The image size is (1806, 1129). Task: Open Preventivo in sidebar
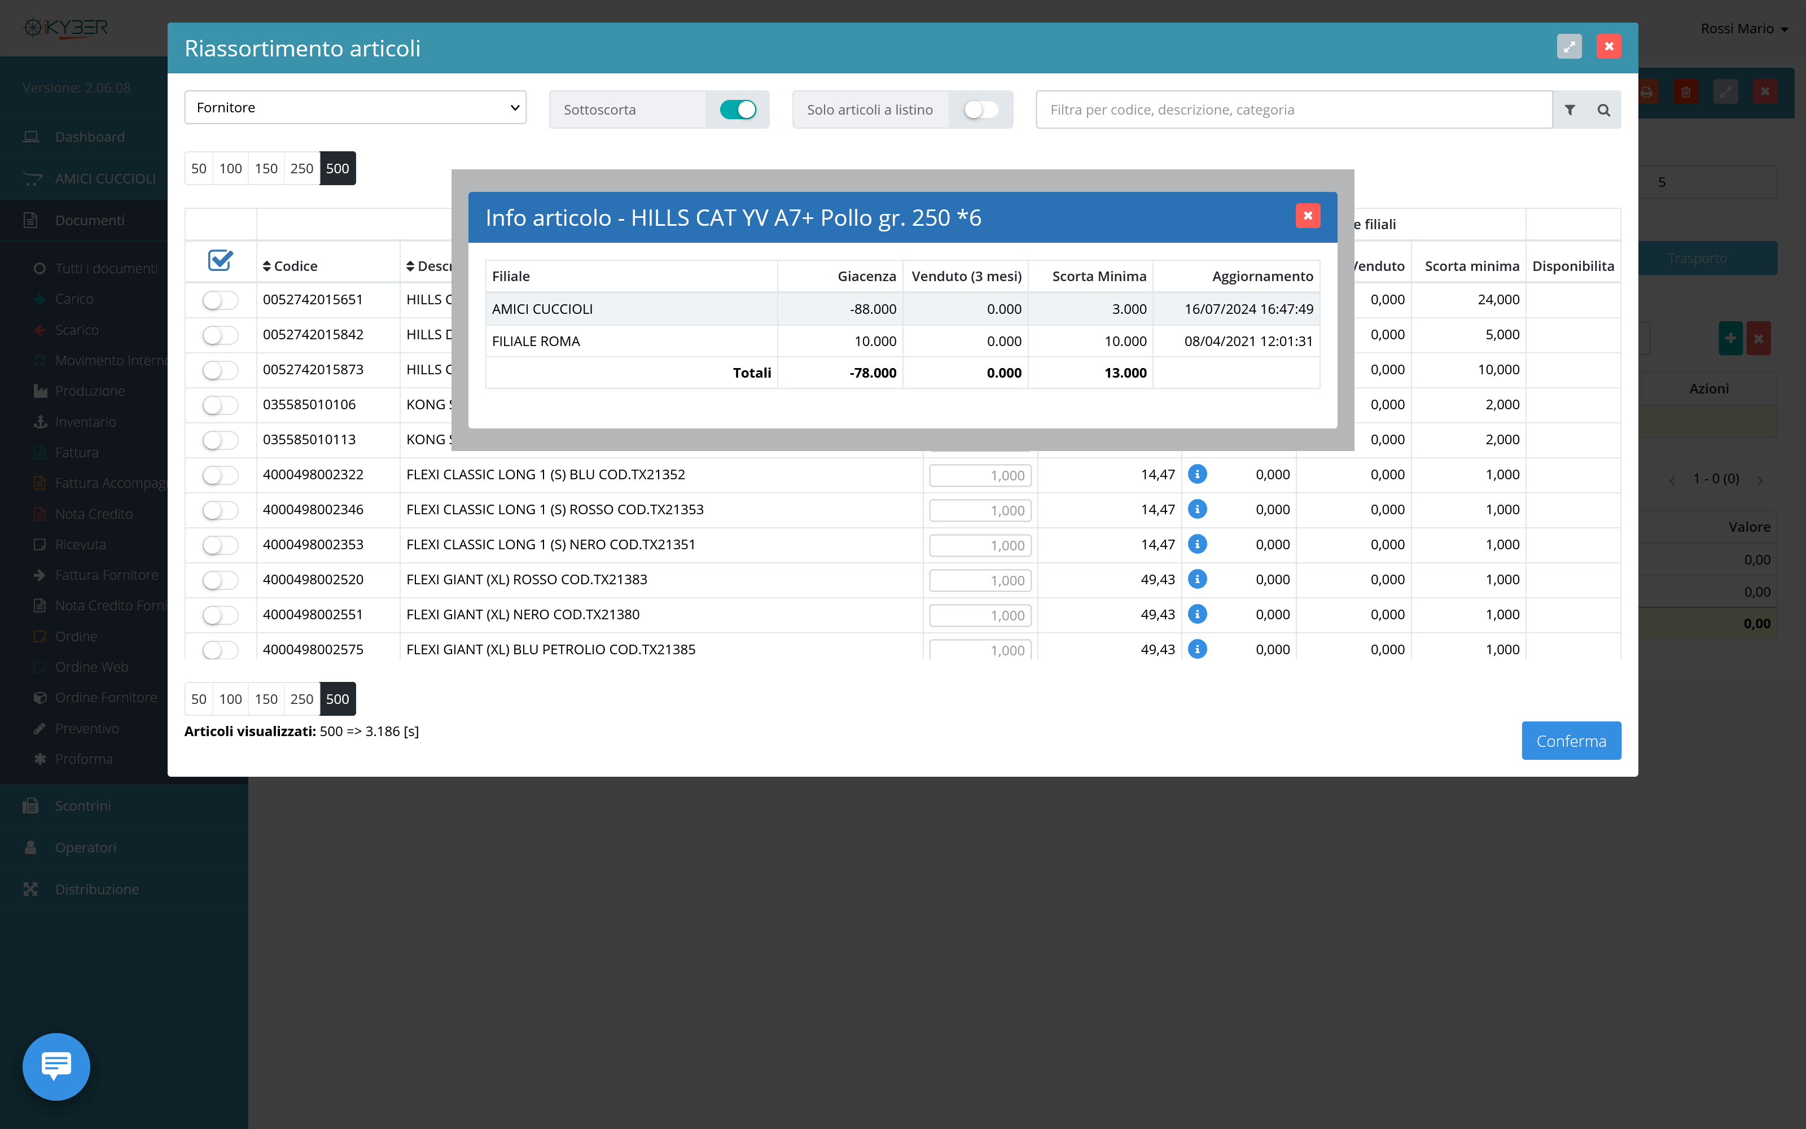[x=86, y=728]
